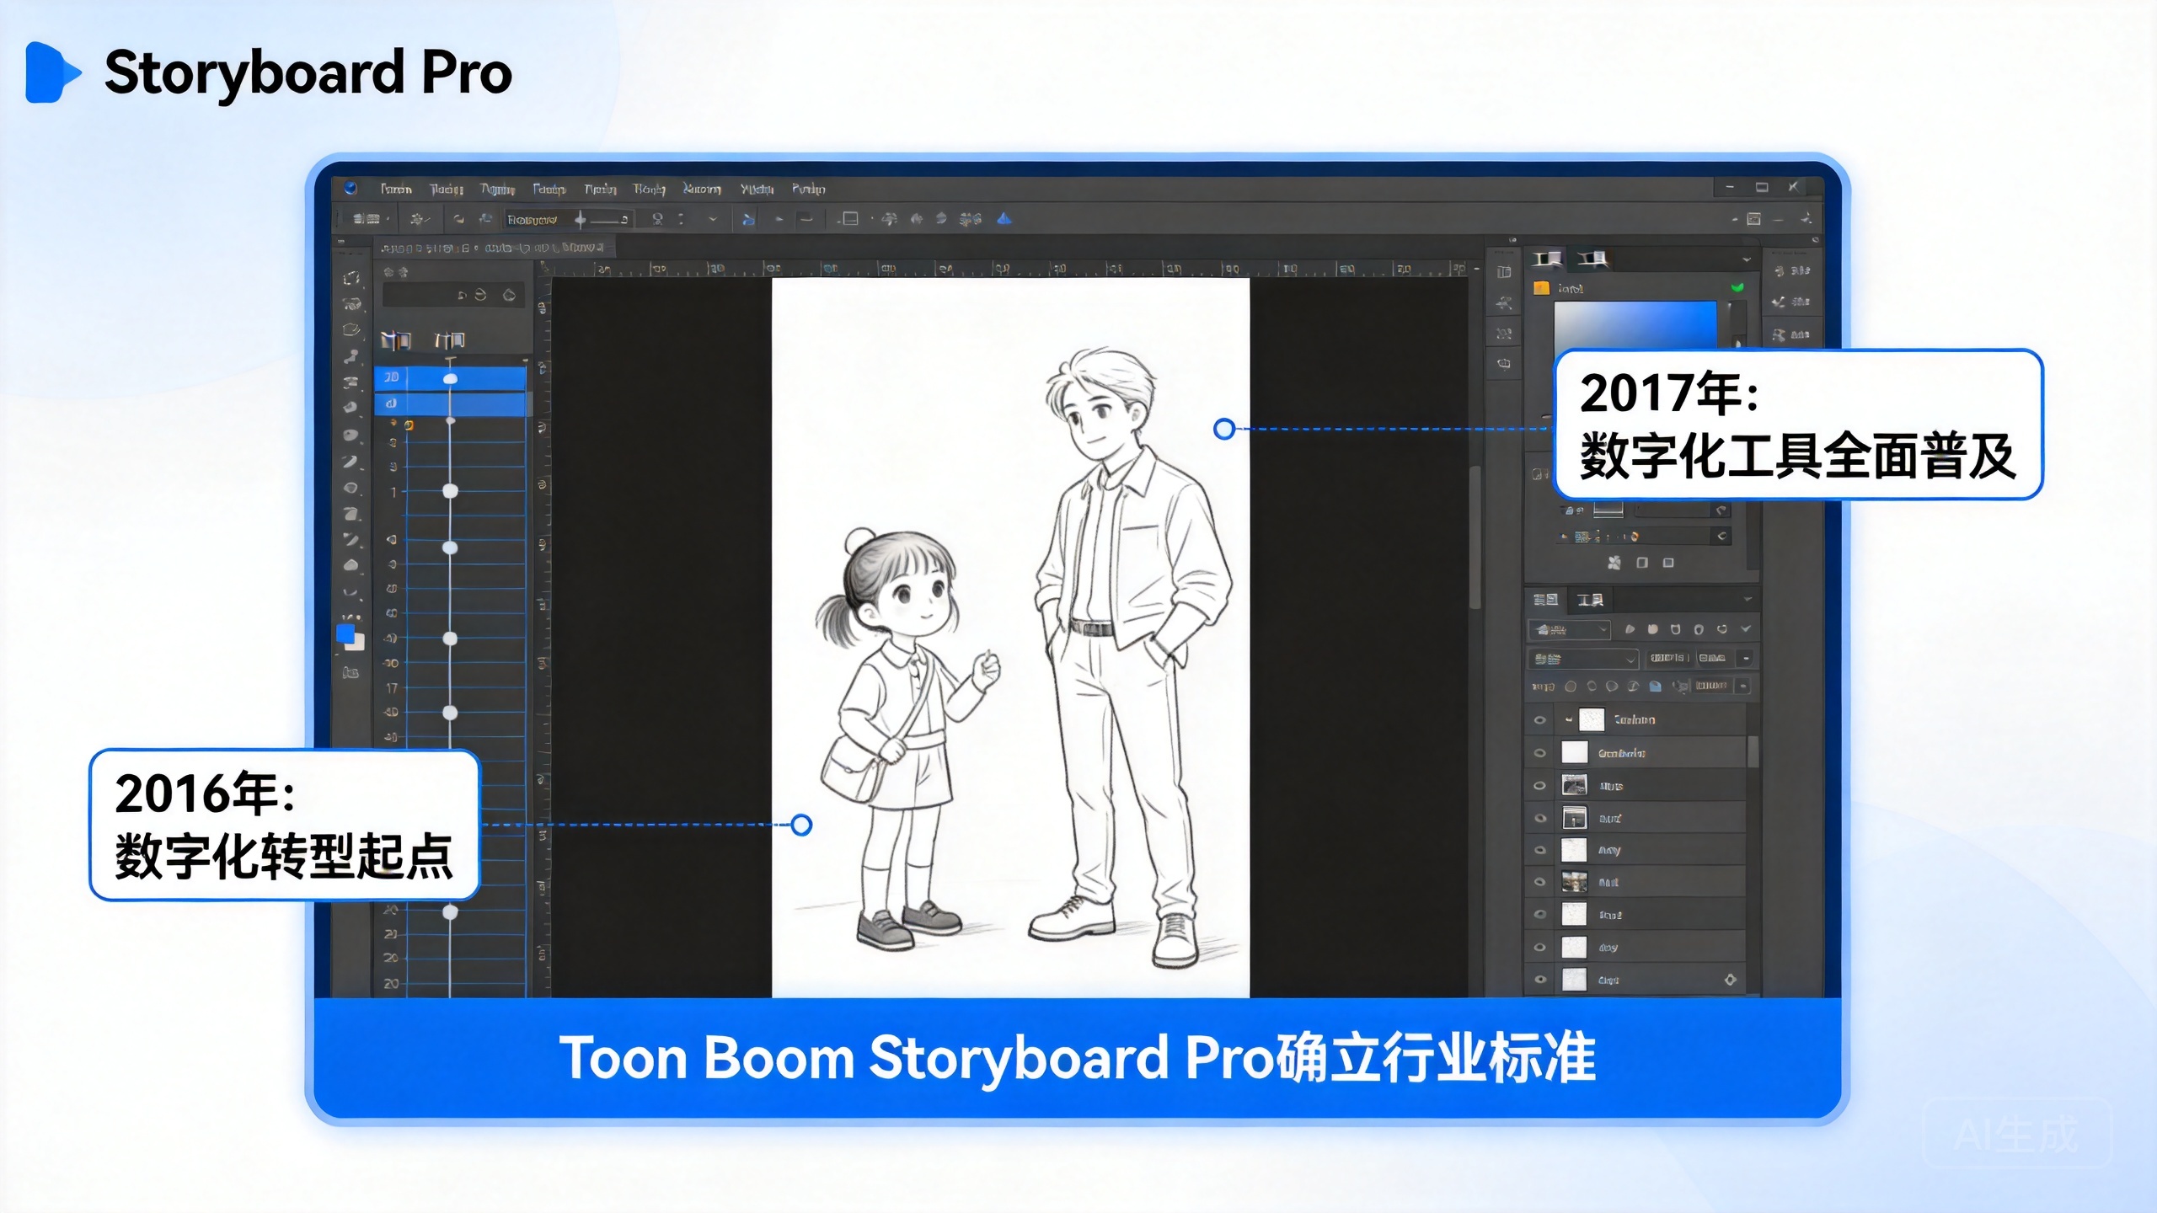Image resolution: width=2157 pixels, height=1213 pixels.
Task: Select the second tool in the left tool strip
Action: 351,304
